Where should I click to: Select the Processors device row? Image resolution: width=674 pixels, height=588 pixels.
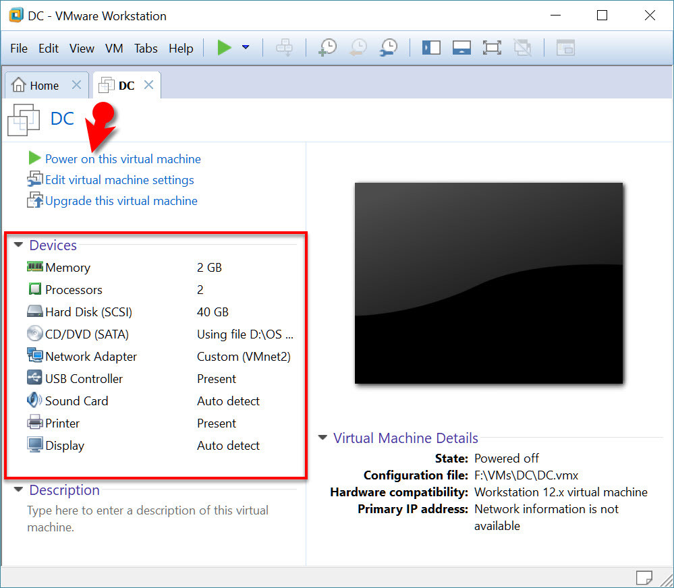point(161,290)
